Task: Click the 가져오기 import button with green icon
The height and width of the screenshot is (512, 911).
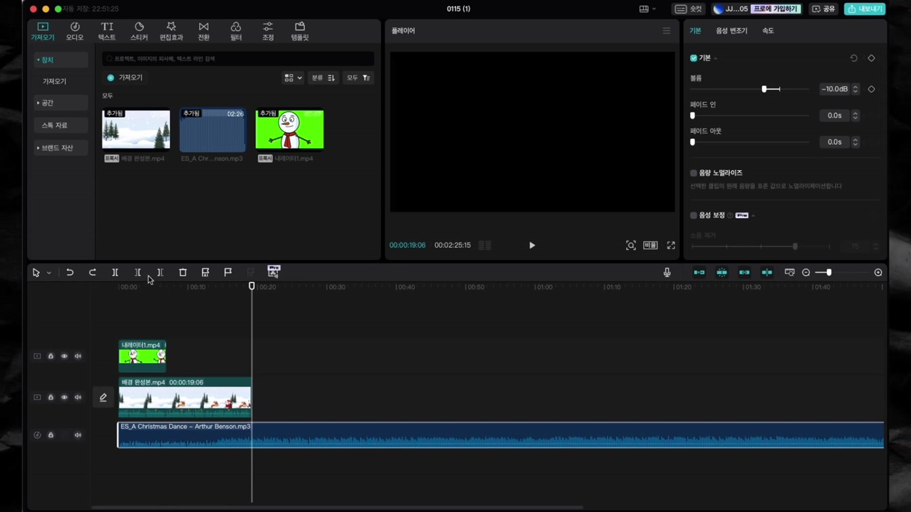Action: tap(125, 78)
